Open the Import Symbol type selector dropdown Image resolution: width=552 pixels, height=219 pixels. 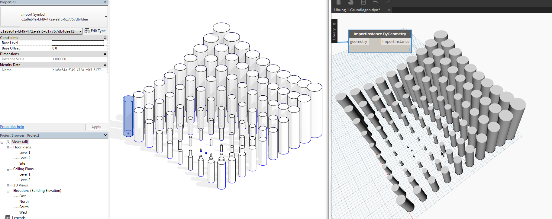coord(106,17)
